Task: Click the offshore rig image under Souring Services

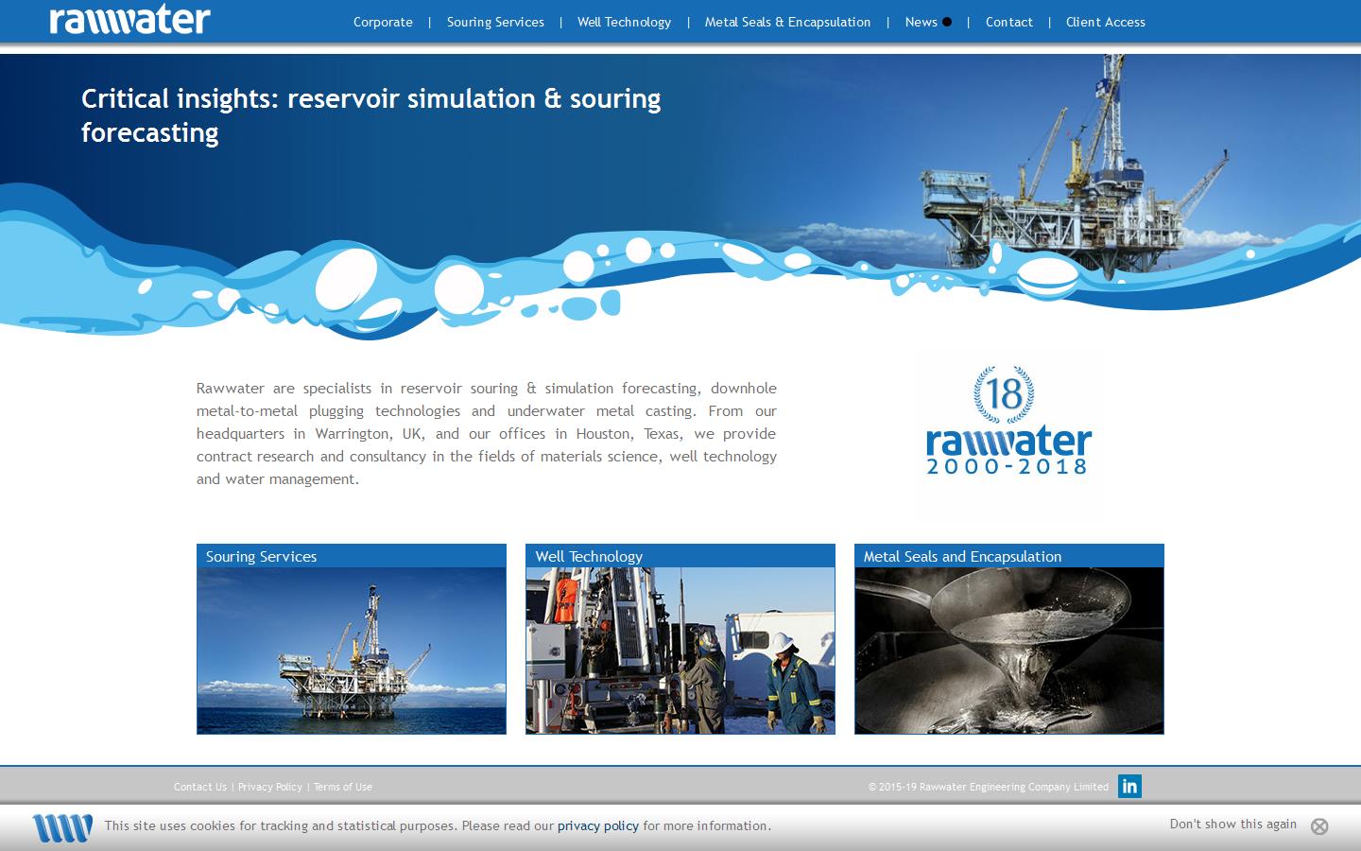Action: tap(352, 651)
